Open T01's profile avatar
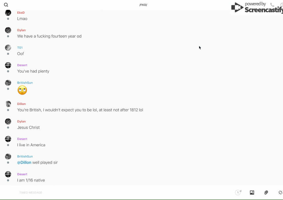The height and width of the screenshot is (200, 283). coord(8,48)
